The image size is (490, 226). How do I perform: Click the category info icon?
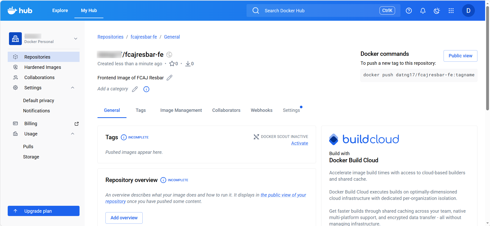tap(146, 89)
